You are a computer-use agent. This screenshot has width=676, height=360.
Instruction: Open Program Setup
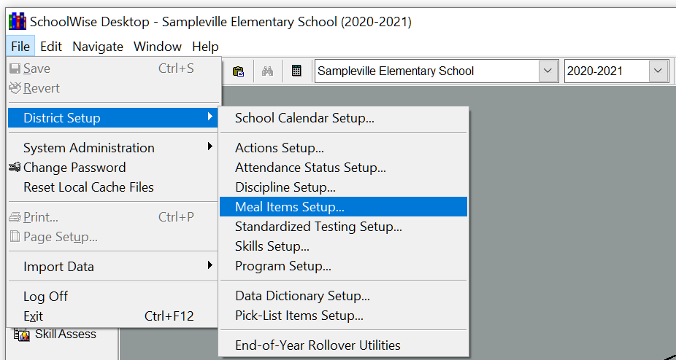(x=343, y=266)
